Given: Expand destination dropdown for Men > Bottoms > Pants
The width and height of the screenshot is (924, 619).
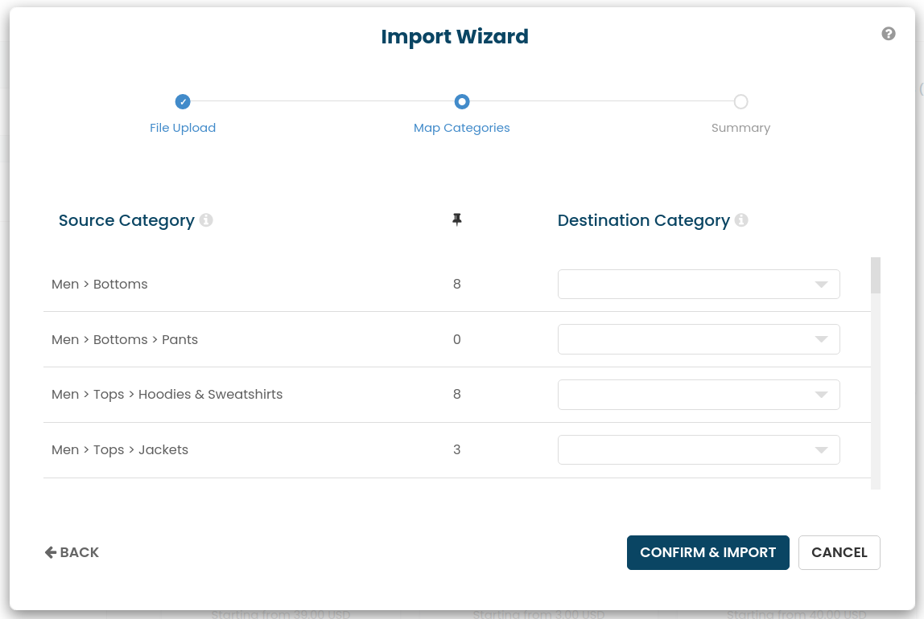Looking at the screenshot, I should tap(699, 339).
